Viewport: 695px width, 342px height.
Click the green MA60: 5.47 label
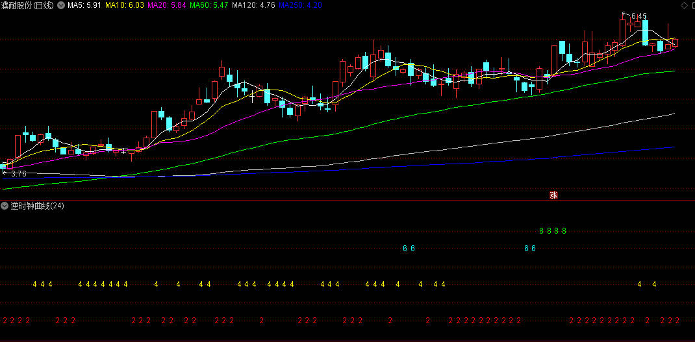[209, 5]
